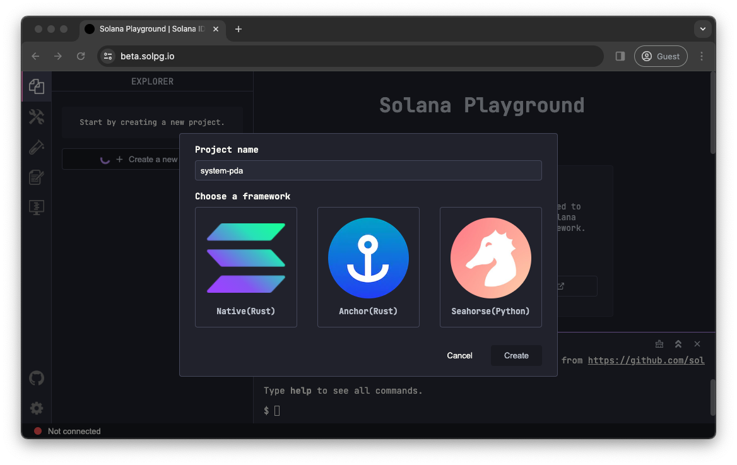Open the Build & Deploy tools icon
737x465 pixels.
tap(37, 117)
